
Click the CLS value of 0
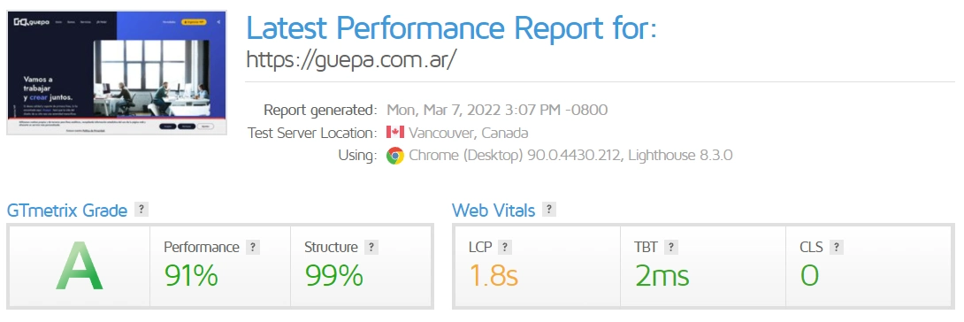click(x=810, y=275)
